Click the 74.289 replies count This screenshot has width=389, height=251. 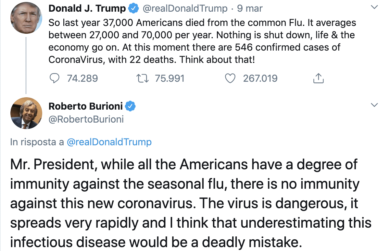point(82,78)
